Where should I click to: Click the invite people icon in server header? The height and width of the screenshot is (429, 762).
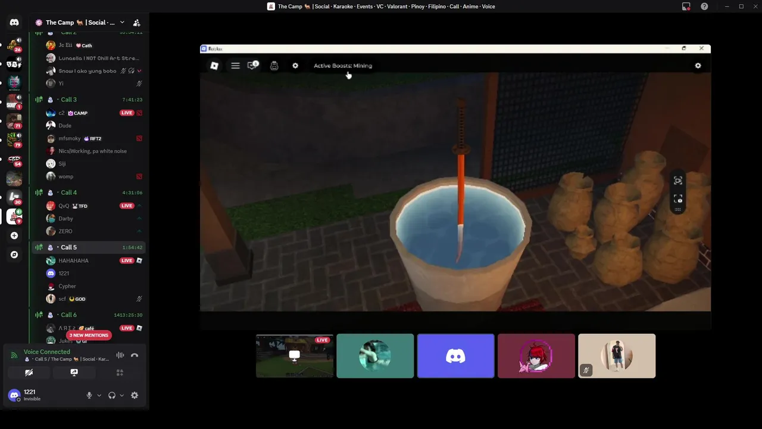tap(136, 23)
